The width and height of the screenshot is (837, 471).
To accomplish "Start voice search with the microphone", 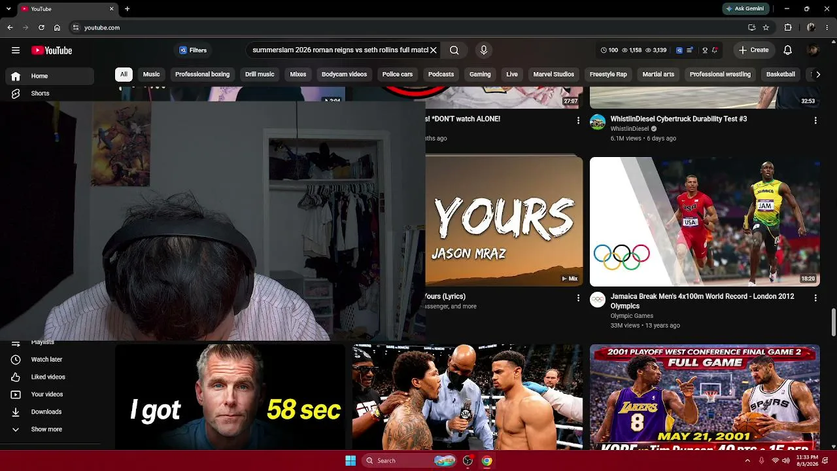I will 484,50.
